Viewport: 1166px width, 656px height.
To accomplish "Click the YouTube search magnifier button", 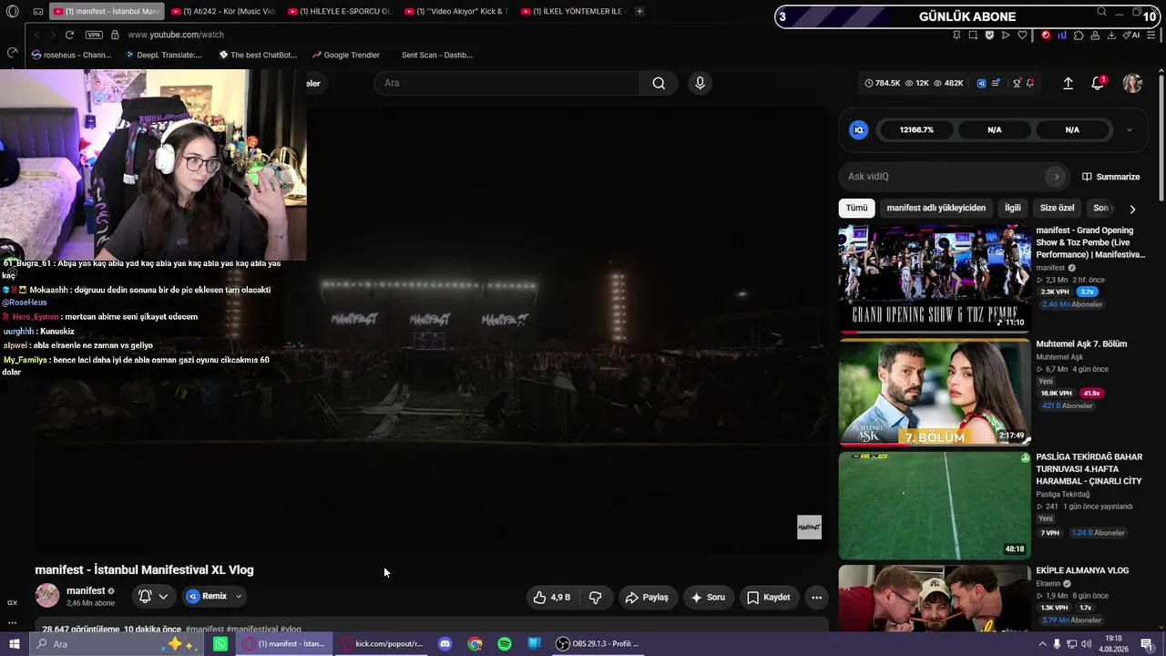I will click(x=659, y=83).
